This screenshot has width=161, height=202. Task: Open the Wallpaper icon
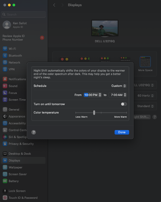pos(5,167)
